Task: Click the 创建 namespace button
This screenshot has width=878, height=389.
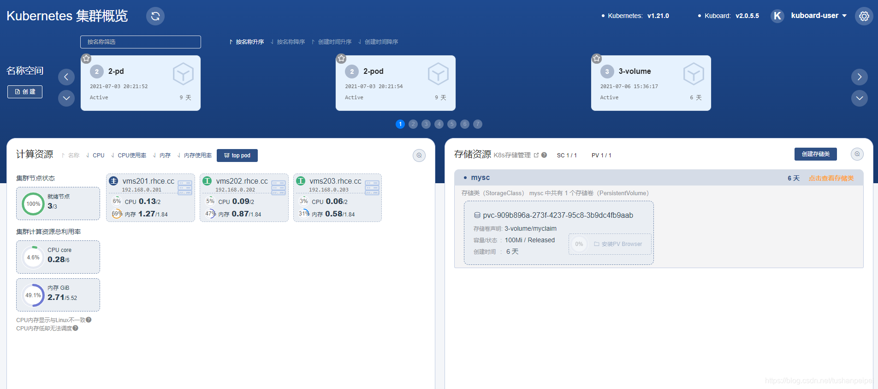Action: pos(25,92)
